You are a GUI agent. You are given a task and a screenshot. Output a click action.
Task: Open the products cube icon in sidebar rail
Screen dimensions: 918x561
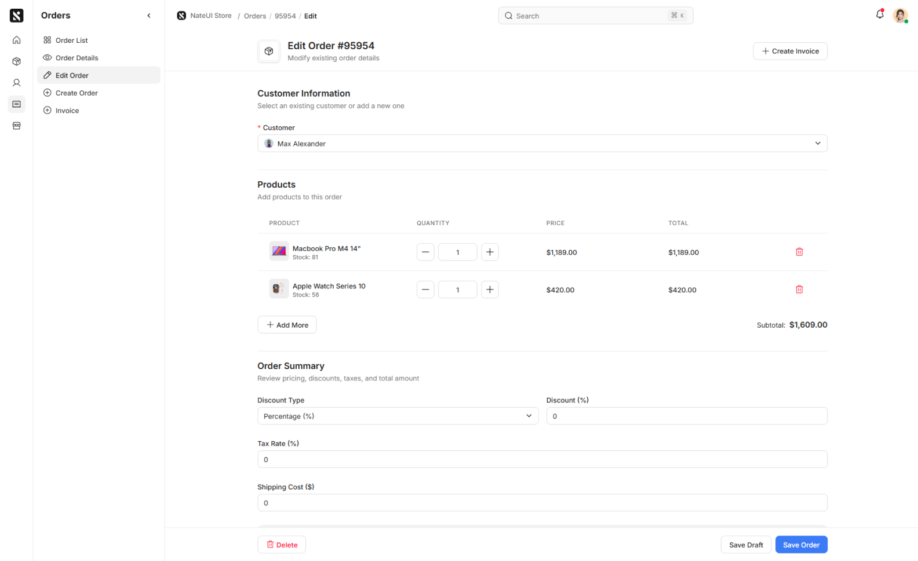pos(16,61)
